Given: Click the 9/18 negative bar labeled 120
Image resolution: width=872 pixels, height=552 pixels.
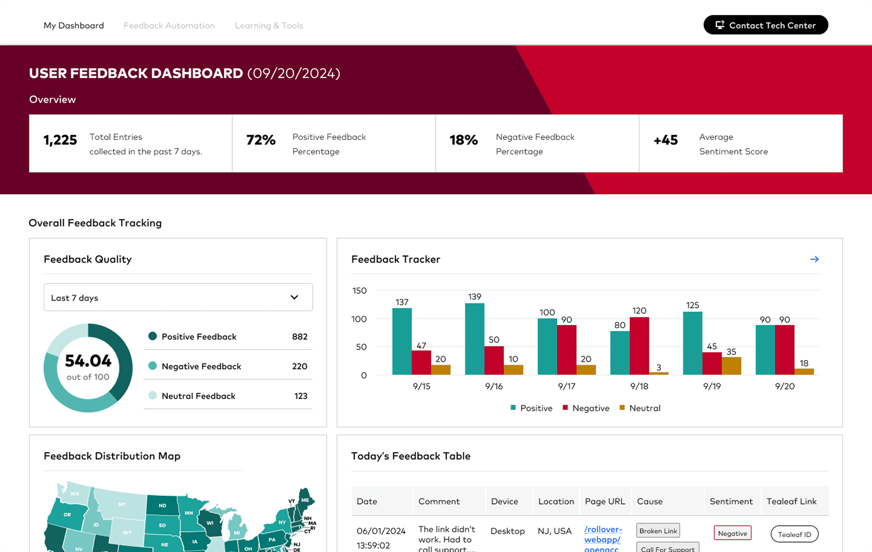Looking at the screenshot, I should 639,346.
